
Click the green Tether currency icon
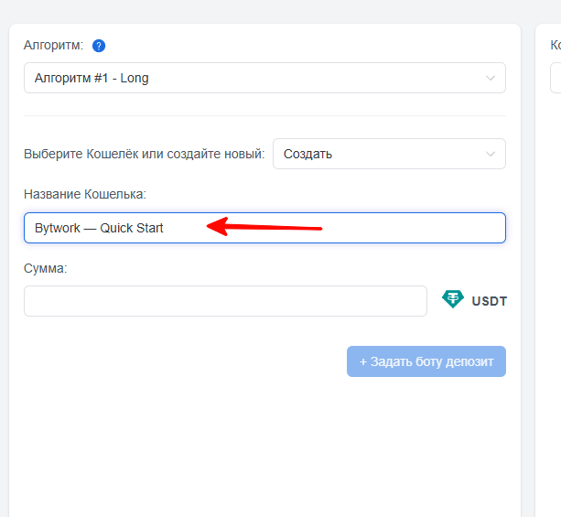click(x=453, y=299)
